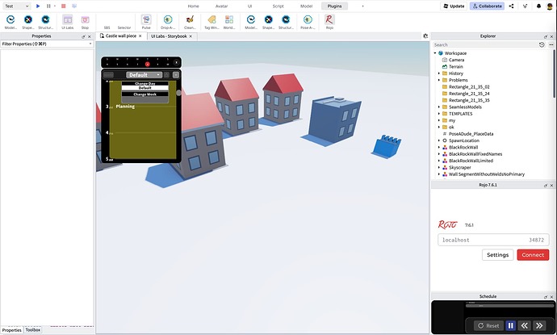Click the Pause simulation icon
The width and height of the screenshot is (557, 335).
(x=48, y=6)
